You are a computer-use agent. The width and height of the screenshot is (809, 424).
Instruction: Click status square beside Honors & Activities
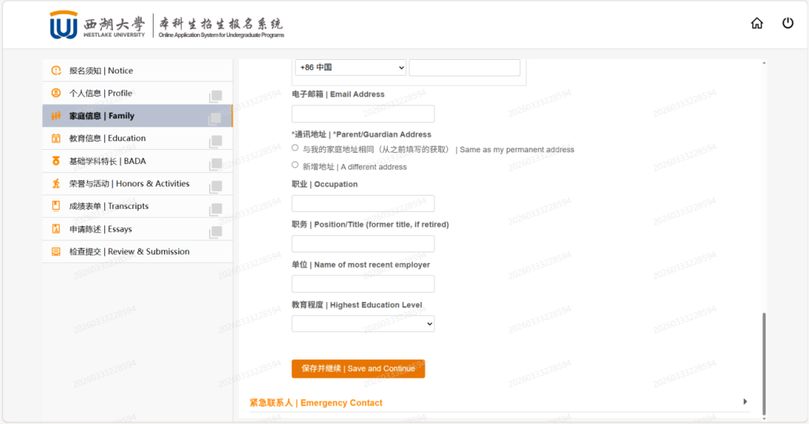tap(216, 187)
